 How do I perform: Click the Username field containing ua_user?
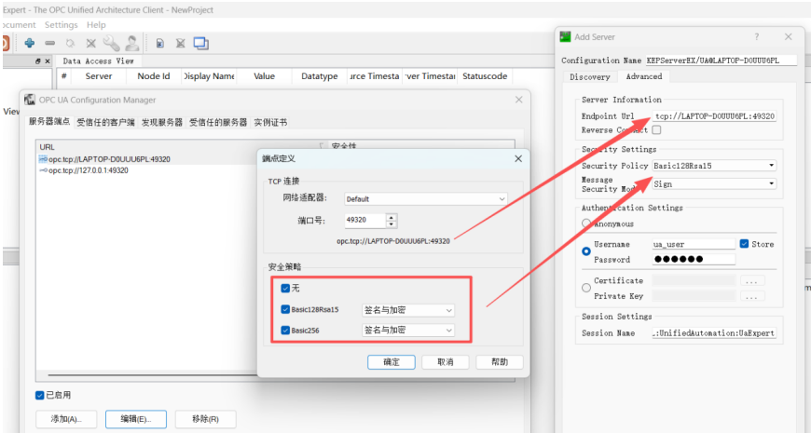click(x=694, y=244)
